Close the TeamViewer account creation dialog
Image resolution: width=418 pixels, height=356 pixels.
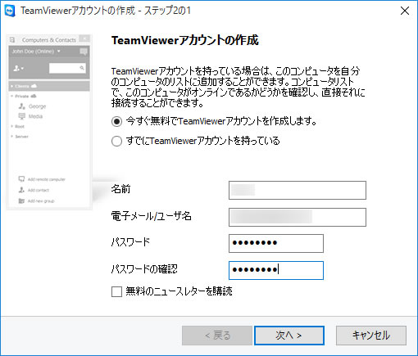(405, 11)
